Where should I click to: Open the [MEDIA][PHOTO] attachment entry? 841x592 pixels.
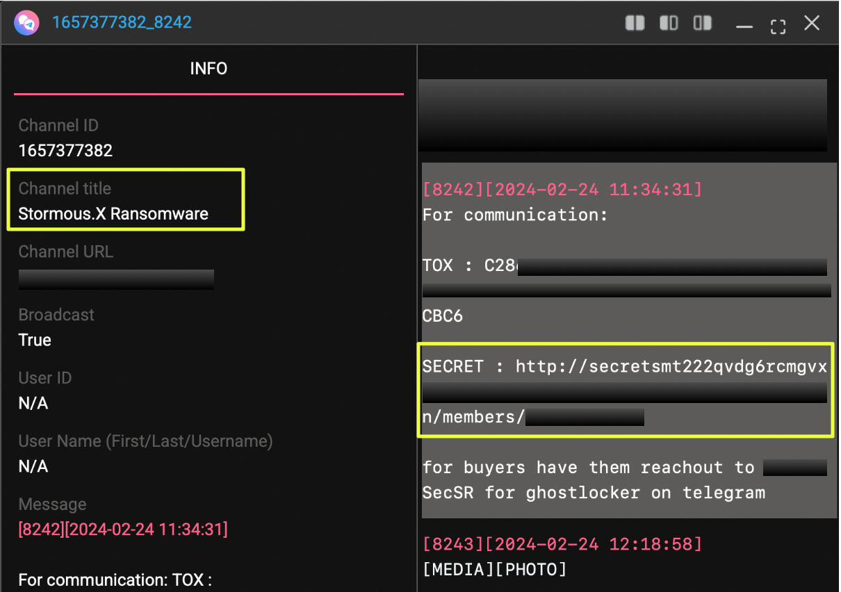pyautogui.click(x=494, y=570)
